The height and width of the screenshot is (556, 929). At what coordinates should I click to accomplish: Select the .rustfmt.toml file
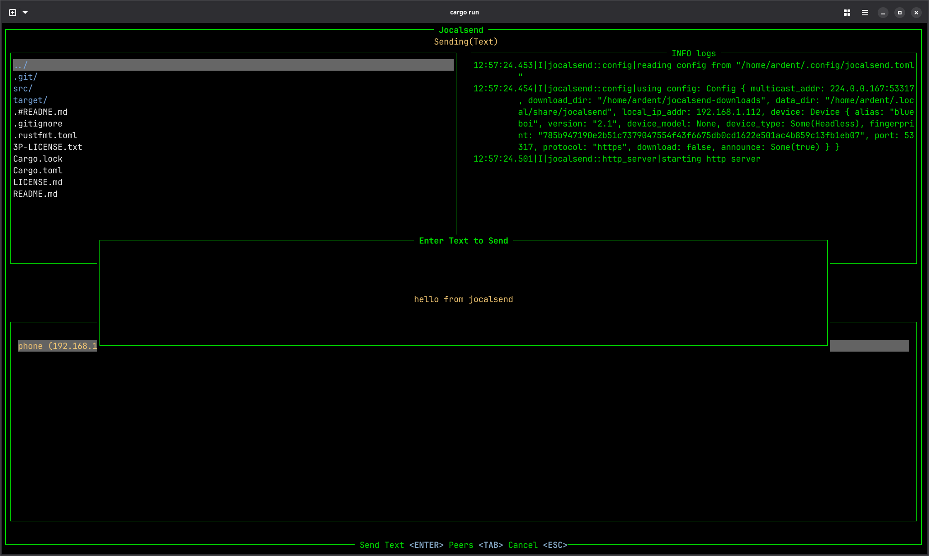point(45,135)
